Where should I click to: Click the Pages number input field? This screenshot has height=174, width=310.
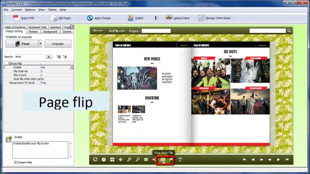click(156, 31)
